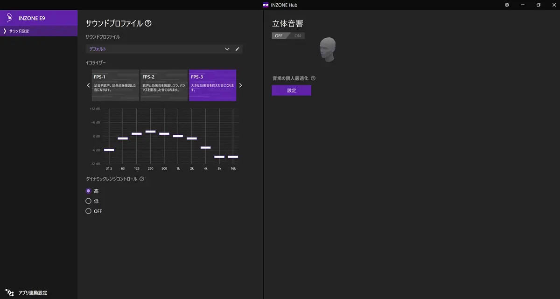Turn dynamic range control OFF
The width and height of the screenshot is (560, 299).
coord(88,211)
